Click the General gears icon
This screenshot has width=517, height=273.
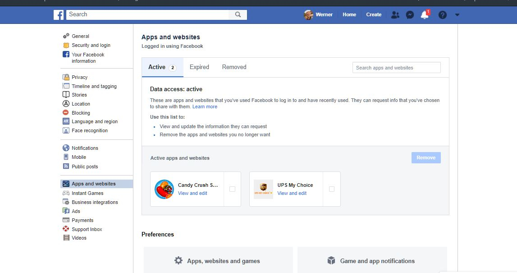[x=66, y=36]
